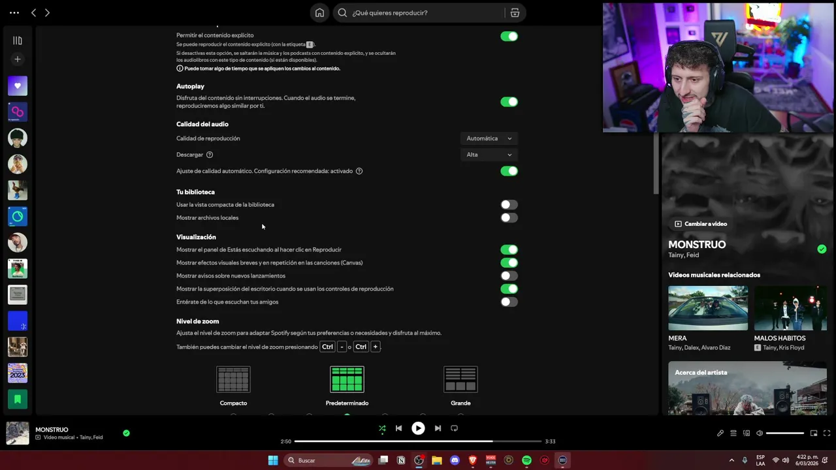This screenshot has height=470, width=836.
Task: Open the Your Episodes bookmark tile
Action: click(18, 399)
